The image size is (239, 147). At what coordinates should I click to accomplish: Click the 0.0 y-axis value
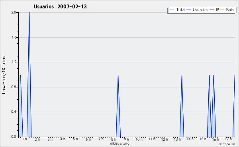point(14,137)
